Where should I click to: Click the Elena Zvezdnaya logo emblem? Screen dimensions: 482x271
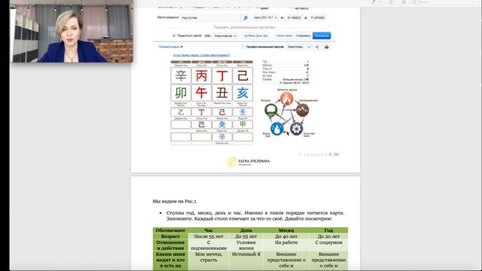tap(232, 162)
